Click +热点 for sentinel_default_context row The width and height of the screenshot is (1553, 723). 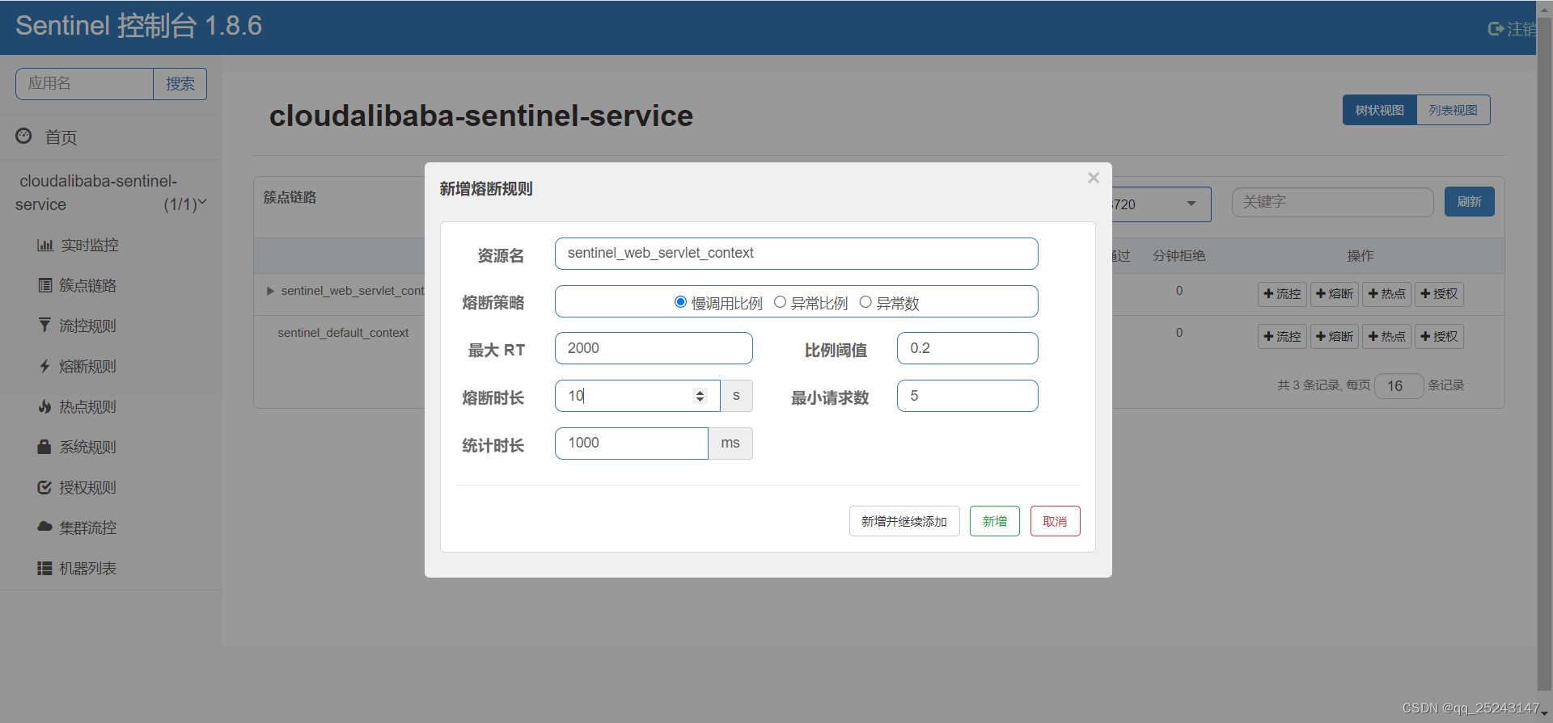1386,336
